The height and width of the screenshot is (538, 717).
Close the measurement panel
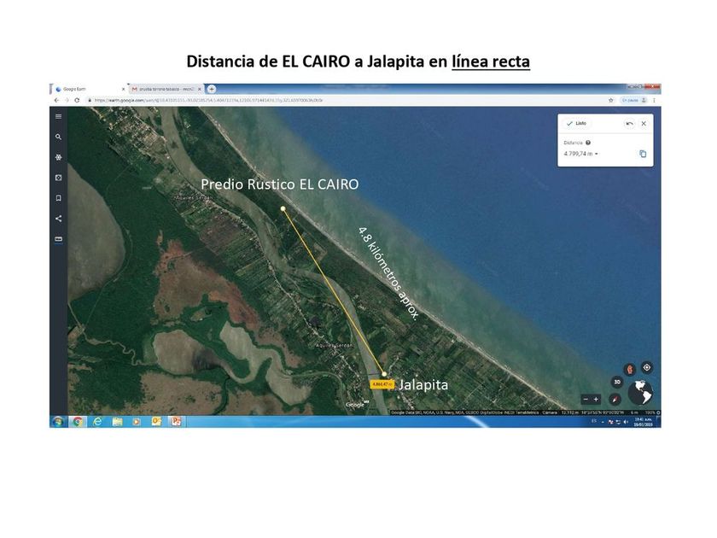pos(644,123)
